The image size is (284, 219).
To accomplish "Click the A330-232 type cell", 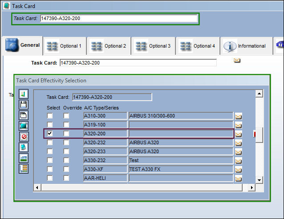I will click(105, 160).
